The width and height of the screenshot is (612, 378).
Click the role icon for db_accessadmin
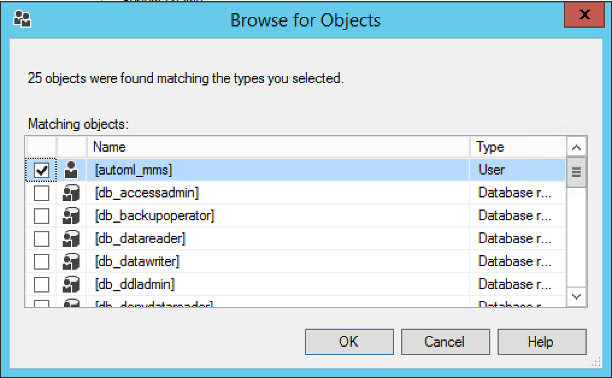[x=71, y=193]
